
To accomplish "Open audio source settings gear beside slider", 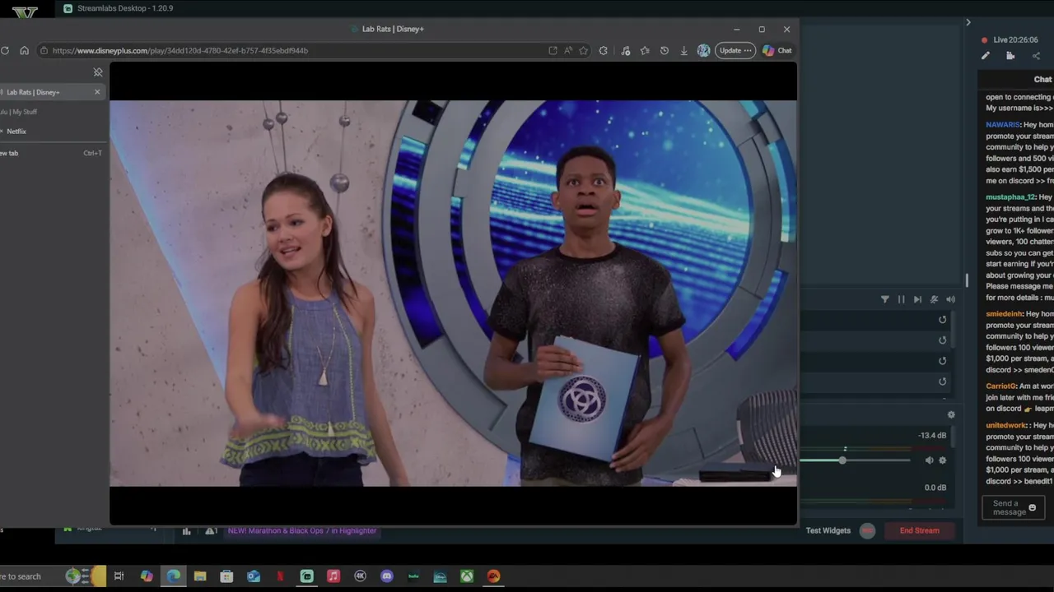I will pos(943,460).
